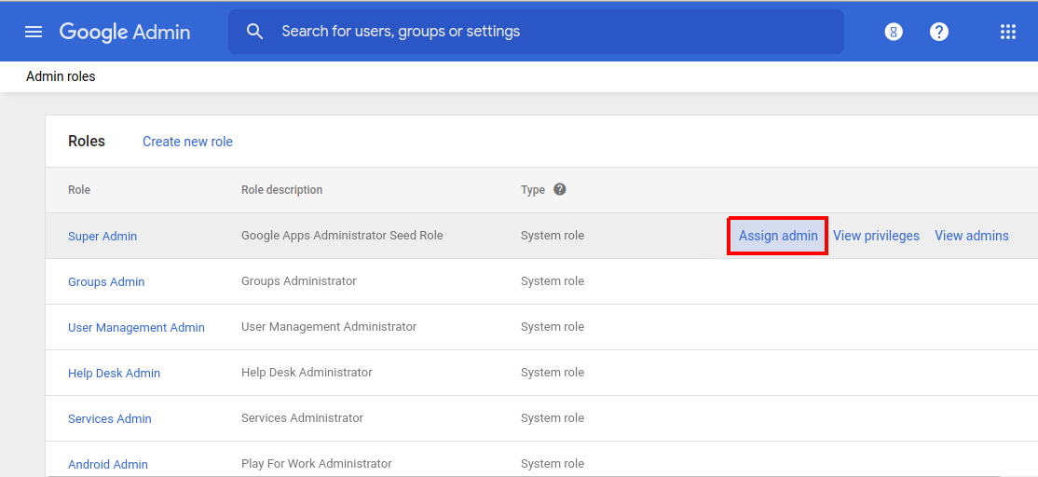
Task: Open the Help Desk Admin role
Action: coord(114,374)
